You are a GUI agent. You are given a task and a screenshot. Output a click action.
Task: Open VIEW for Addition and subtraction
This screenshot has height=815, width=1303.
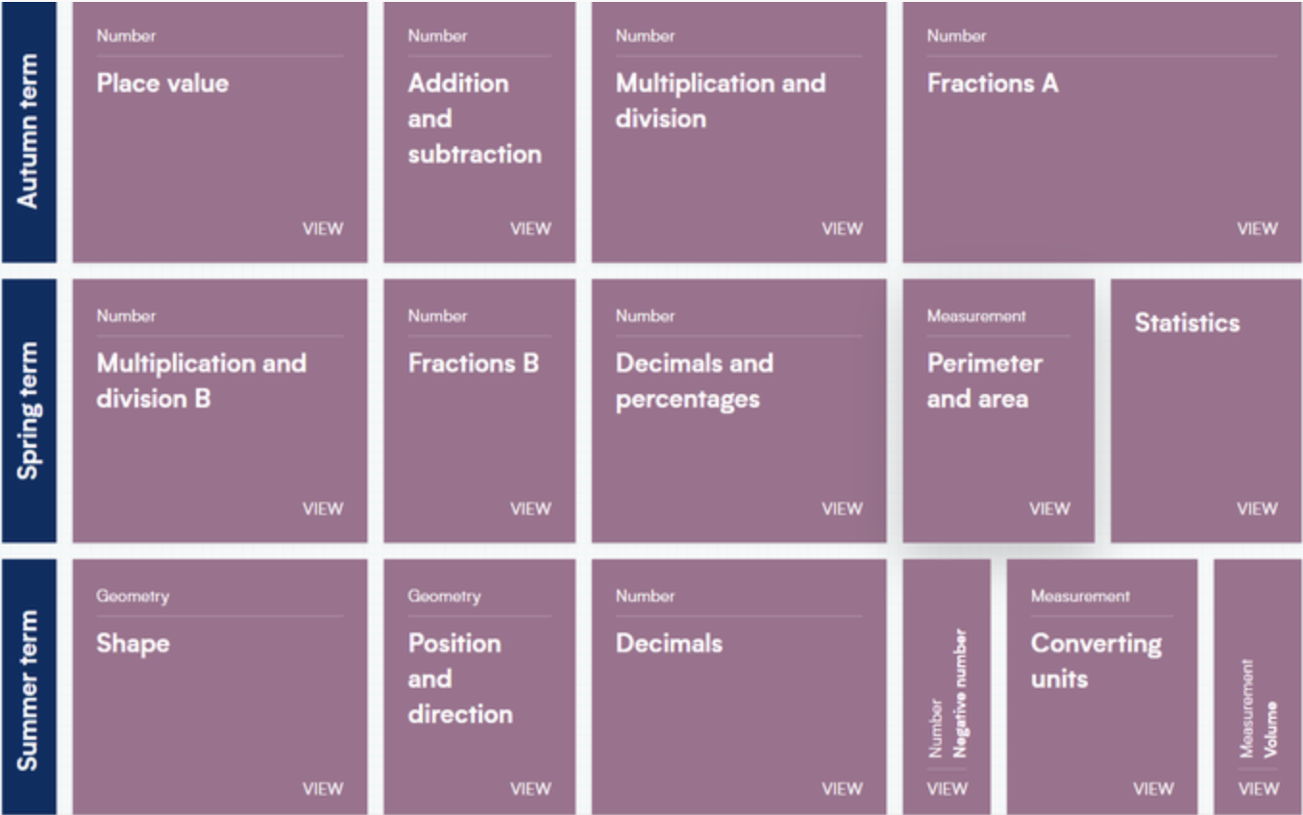530,229
